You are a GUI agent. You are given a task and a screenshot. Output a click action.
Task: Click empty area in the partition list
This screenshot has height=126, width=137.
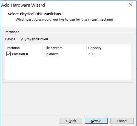[x=68, y=68]
